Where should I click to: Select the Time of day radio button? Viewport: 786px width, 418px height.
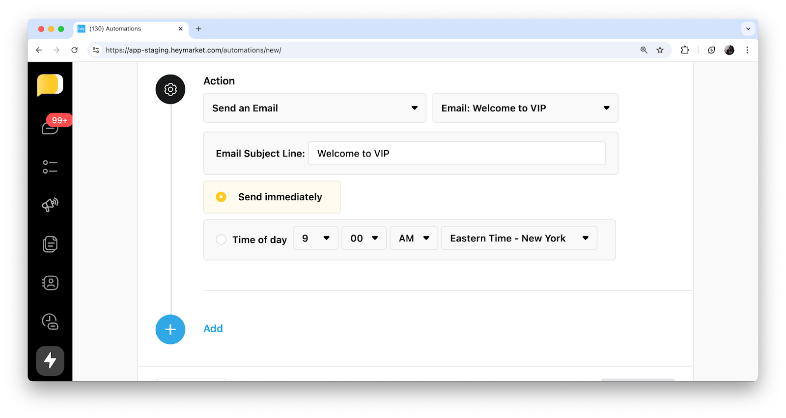221,239
